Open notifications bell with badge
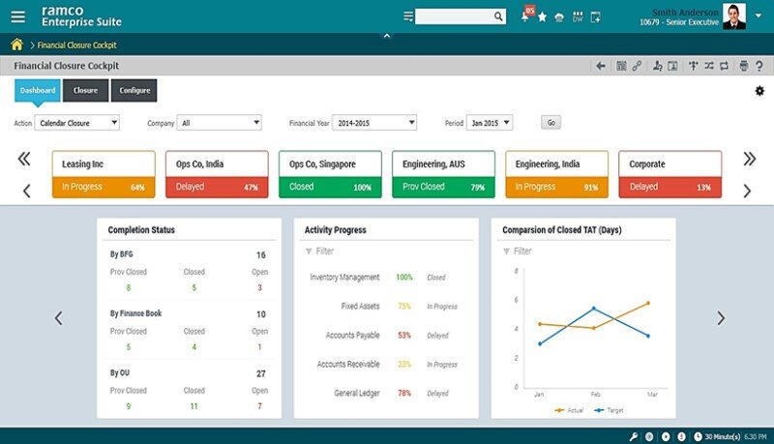 point(525,16)
